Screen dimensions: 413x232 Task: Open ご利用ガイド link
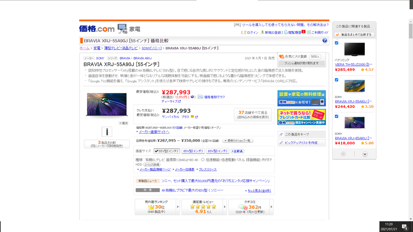pos(320,32)
